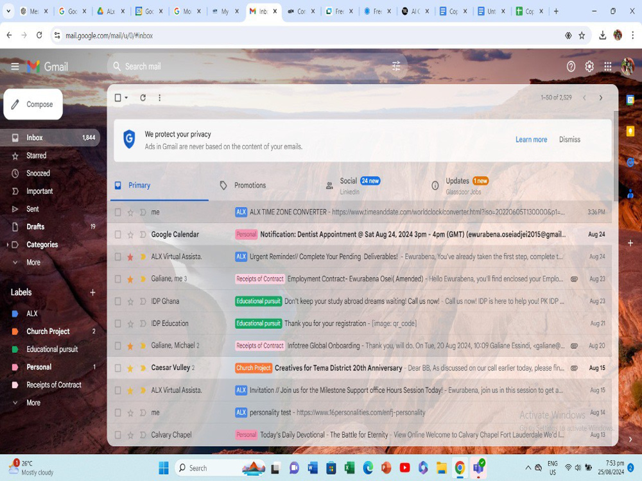The height and width of the screenshot is (481, 642).
Task: Open Contacts side panel icon
Action: pyautogui.click(x=630, y=194)
